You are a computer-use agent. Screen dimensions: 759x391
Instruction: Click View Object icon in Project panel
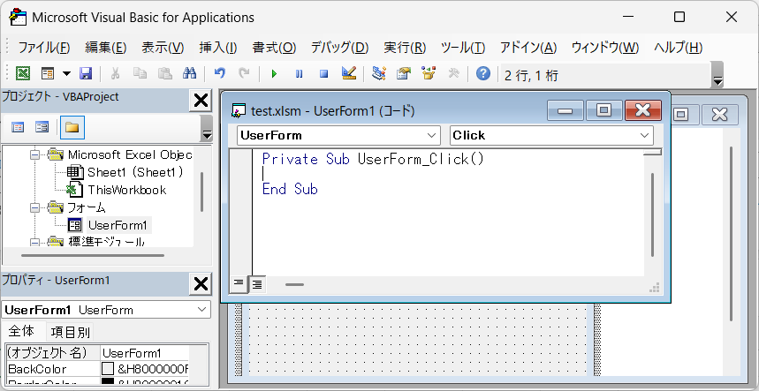click(x=42, y=128)
